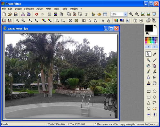
Task: Click the Zoom in magnifier
Action: pos(131,14)
